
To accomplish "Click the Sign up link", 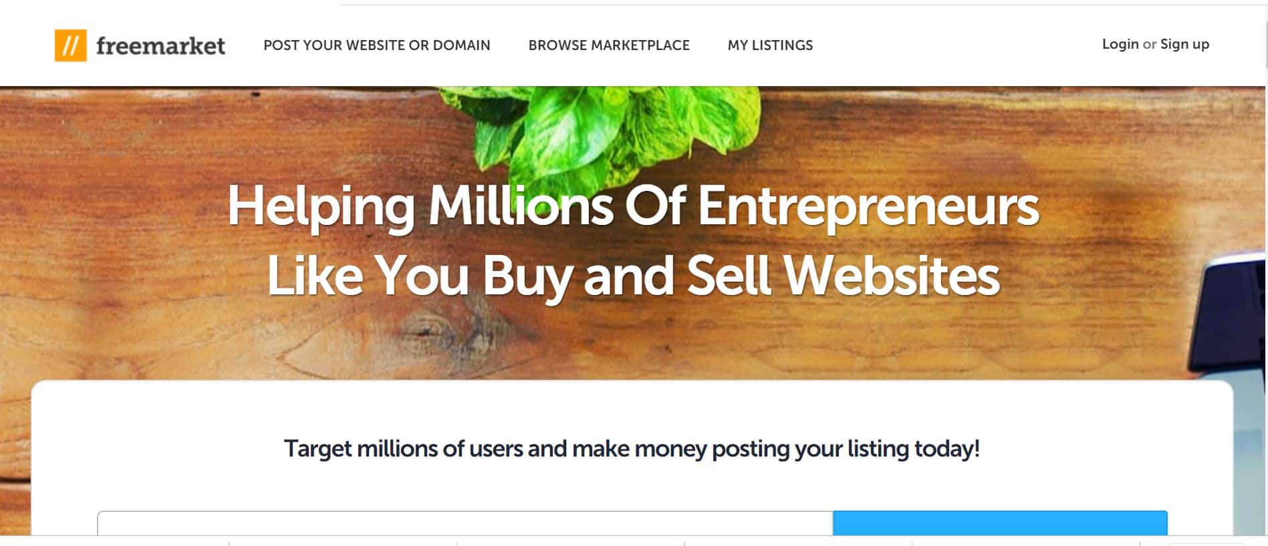I will click(1184, 44).
